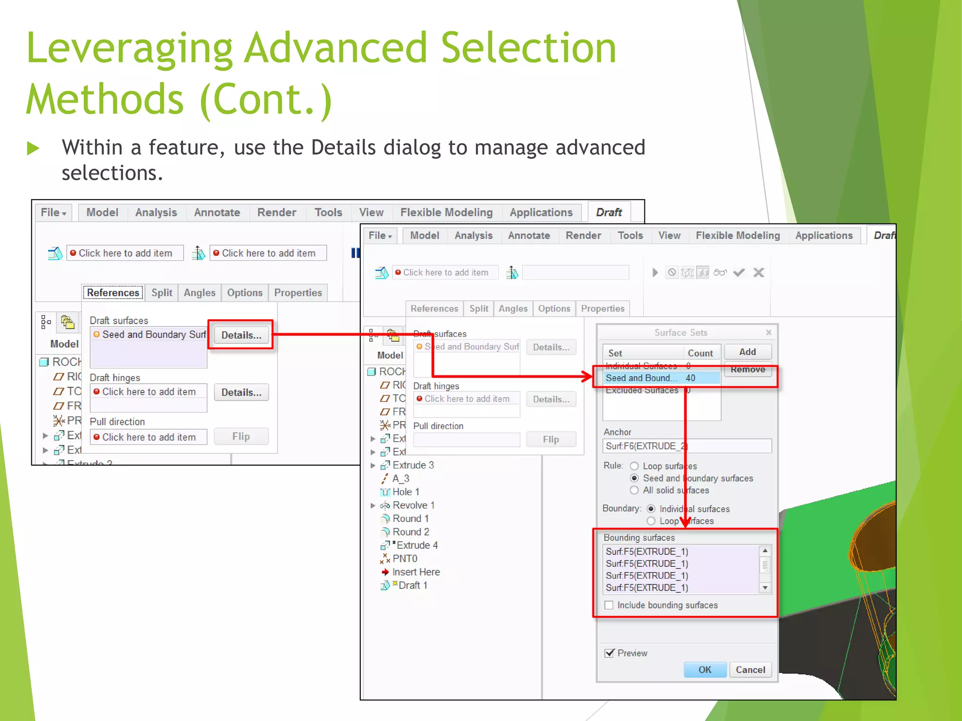Click Remove button in Surface Sets
The width and height of the screenshot is (962, 721).
pyautogui.click(x=747, y=369)
